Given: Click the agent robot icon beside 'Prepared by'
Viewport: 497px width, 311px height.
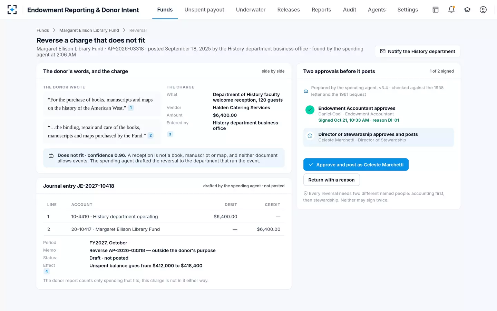Looking at the screenshot, I should pos(306,91).
